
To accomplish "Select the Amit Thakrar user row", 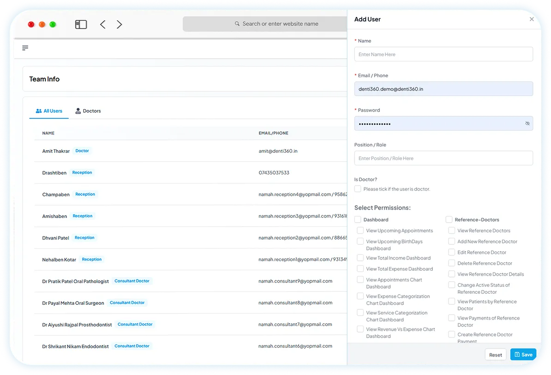I will [x=191, y=151].
